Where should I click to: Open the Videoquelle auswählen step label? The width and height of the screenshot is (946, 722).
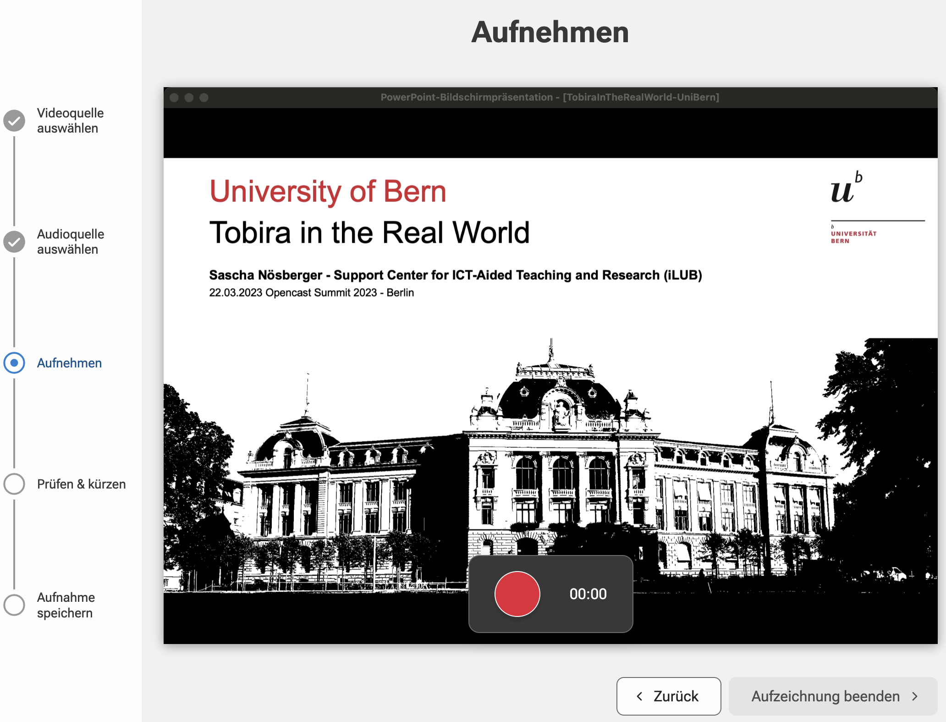(x=70, y=121)
